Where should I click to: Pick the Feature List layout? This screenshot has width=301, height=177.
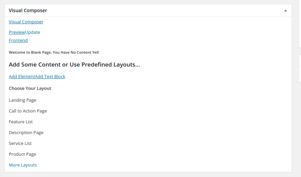21,122
